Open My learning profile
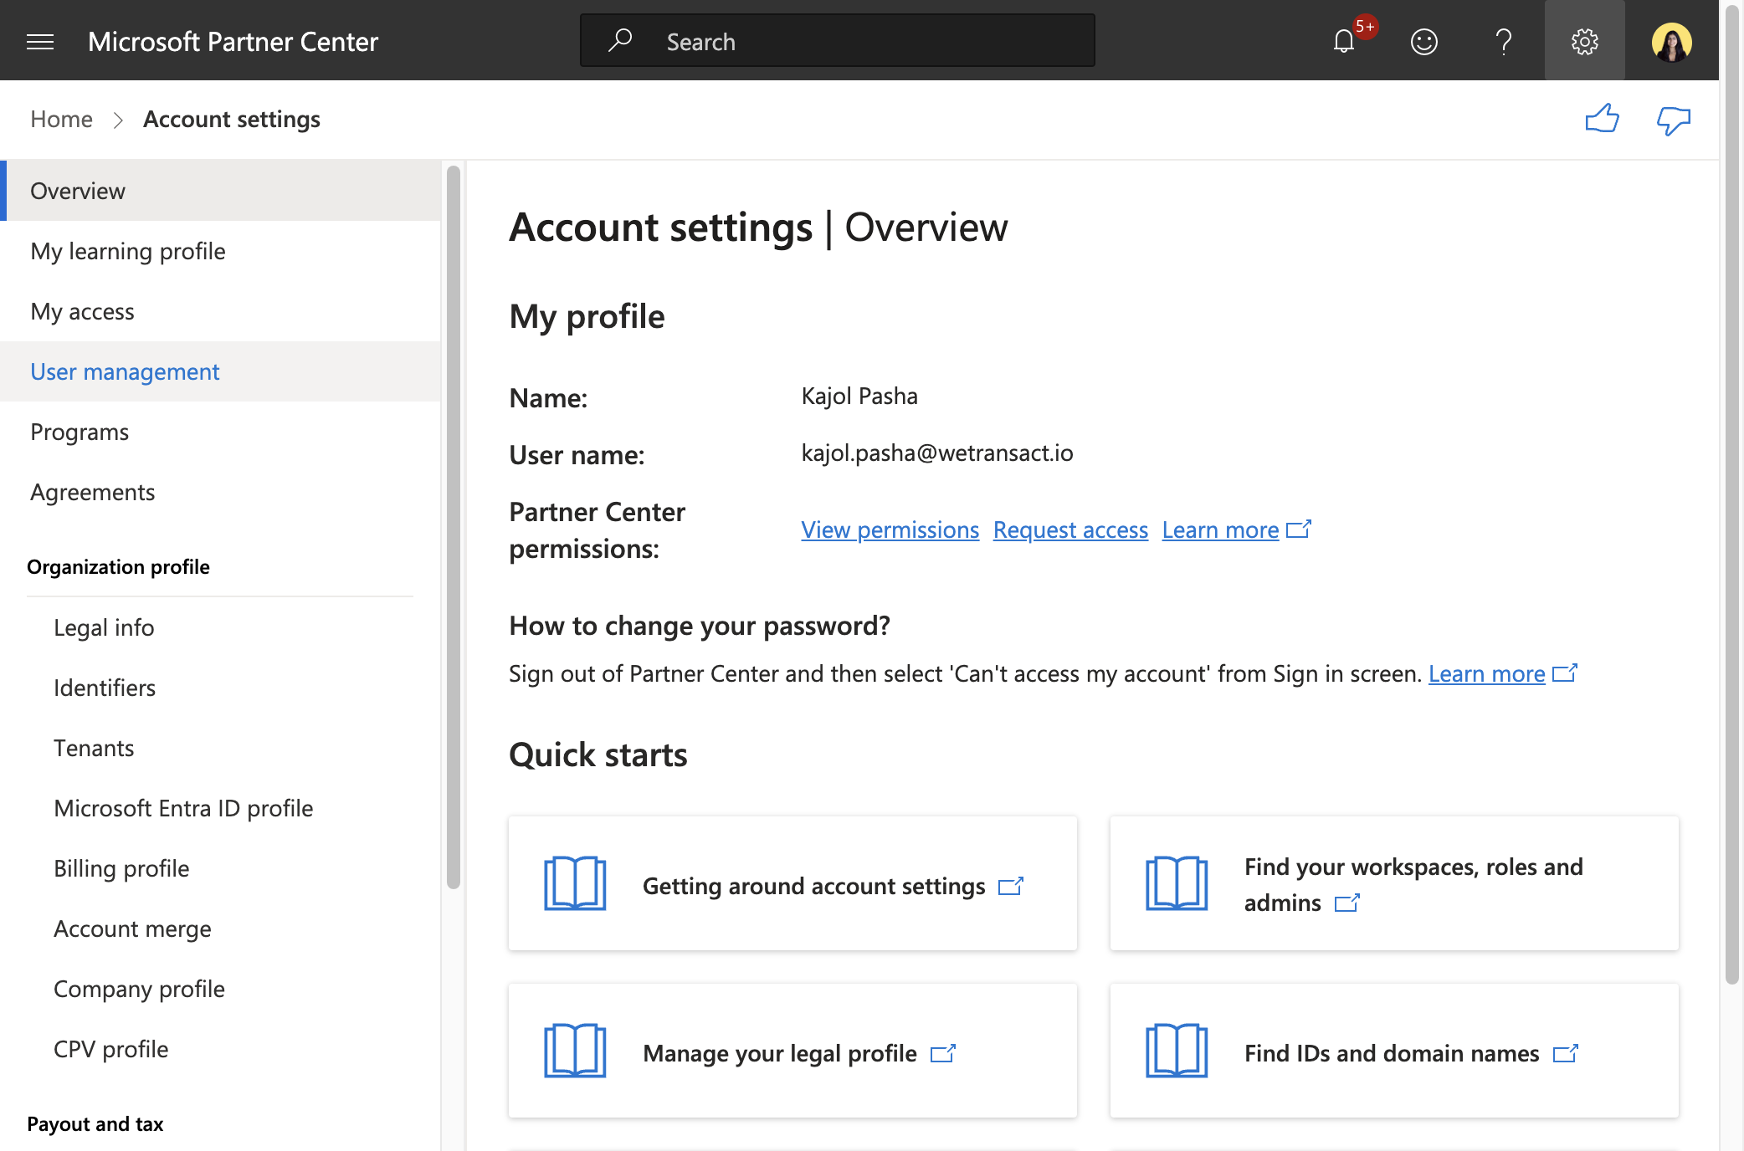The image size is (1744, 1151). (x=221, y=251)
